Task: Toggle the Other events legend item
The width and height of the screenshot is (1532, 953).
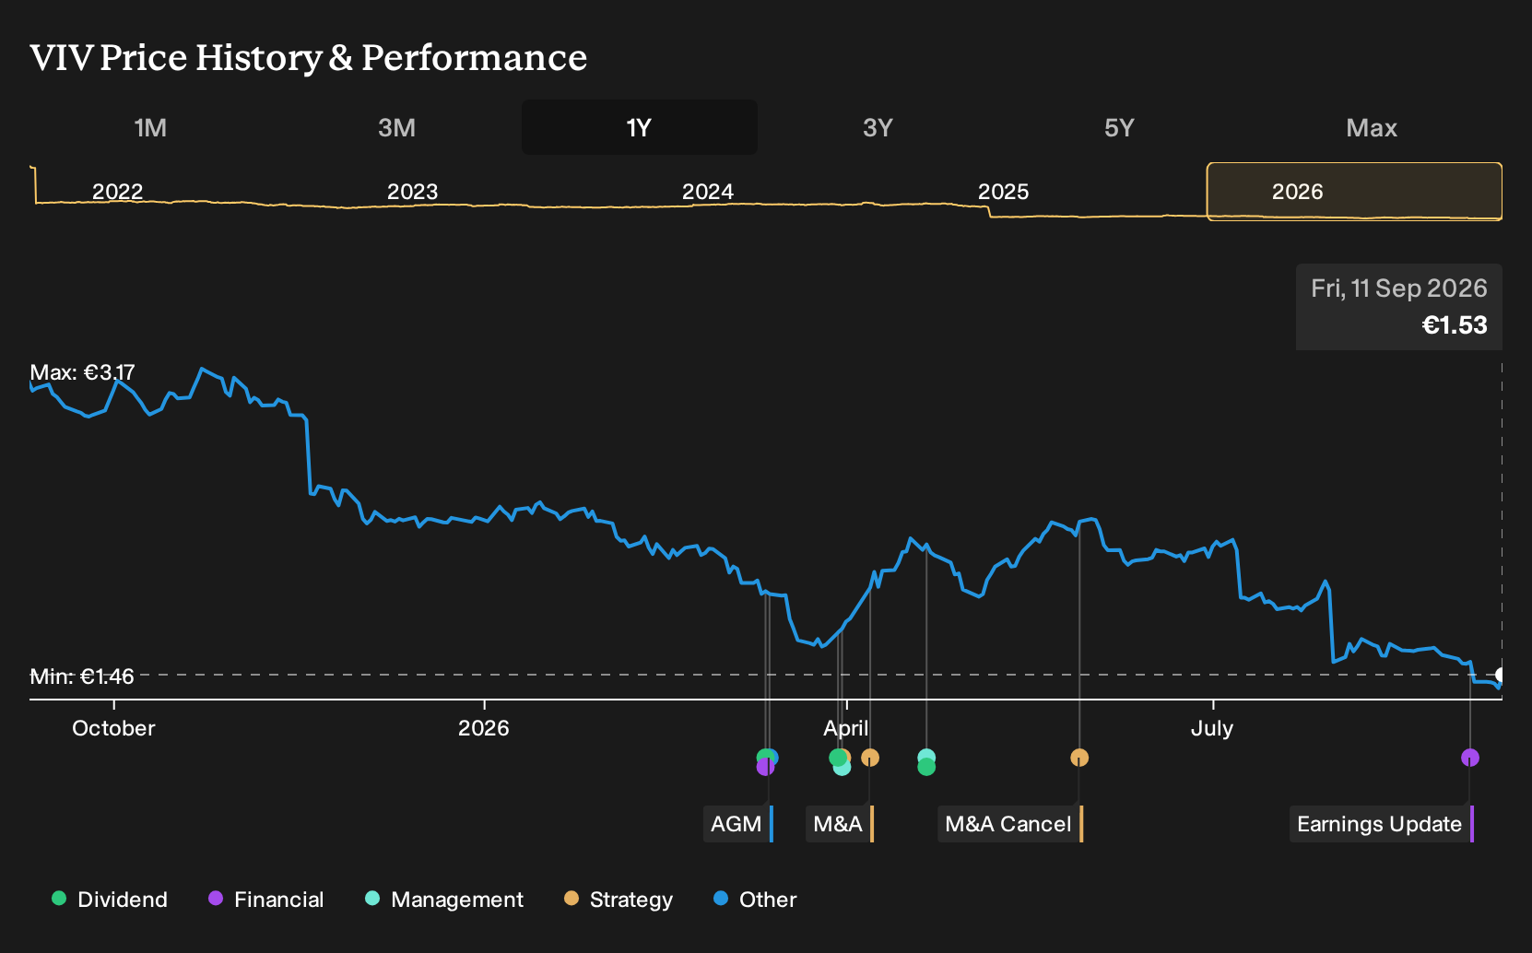Action: point(755,900)
